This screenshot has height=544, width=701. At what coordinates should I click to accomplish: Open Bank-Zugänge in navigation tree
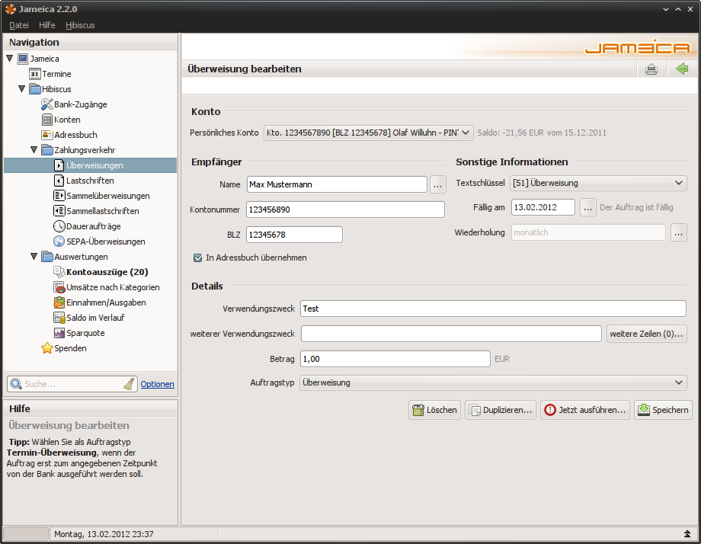80,104
